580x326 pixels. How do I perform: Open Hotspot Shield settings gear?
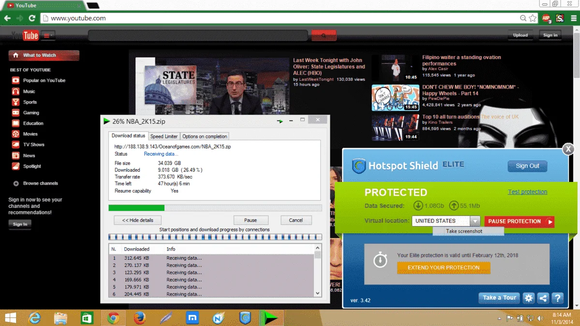(x=529, y=298)
